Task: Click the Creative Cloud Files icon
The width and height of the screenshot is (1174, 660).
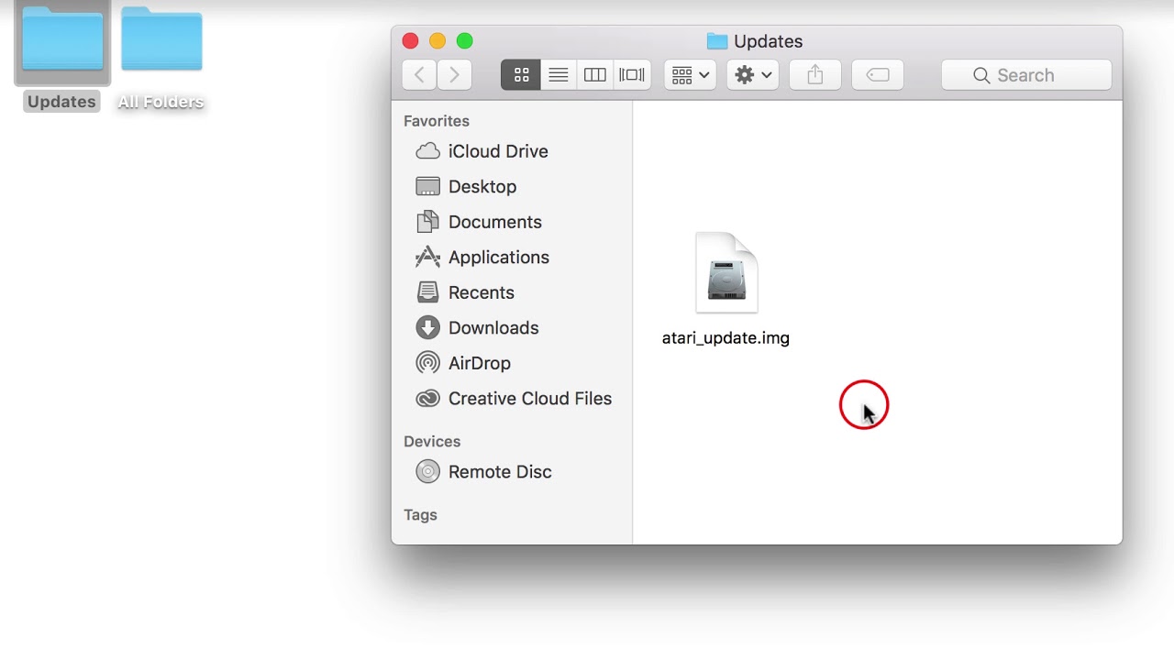Action: [x=427, y=399]
